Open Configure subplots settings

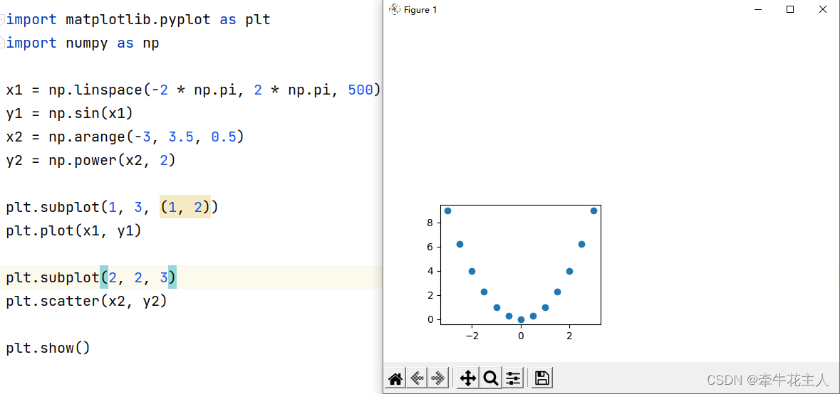[513, 378]
